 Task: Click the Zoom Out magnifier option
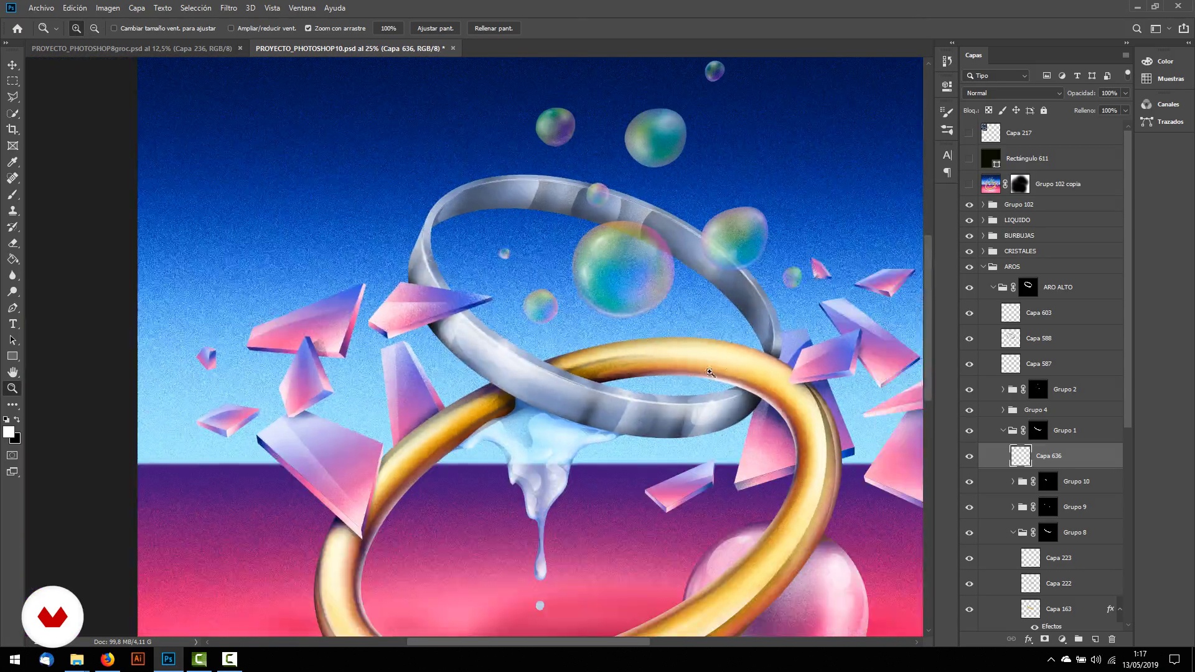(x=95, y=28)
